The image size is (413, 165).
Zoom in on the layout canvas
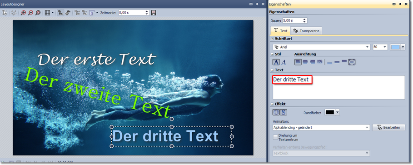point(23,13)
